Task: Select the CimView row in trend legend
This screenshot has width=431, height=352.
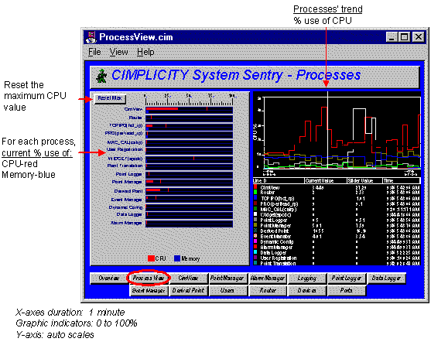Action: (337, 187)
